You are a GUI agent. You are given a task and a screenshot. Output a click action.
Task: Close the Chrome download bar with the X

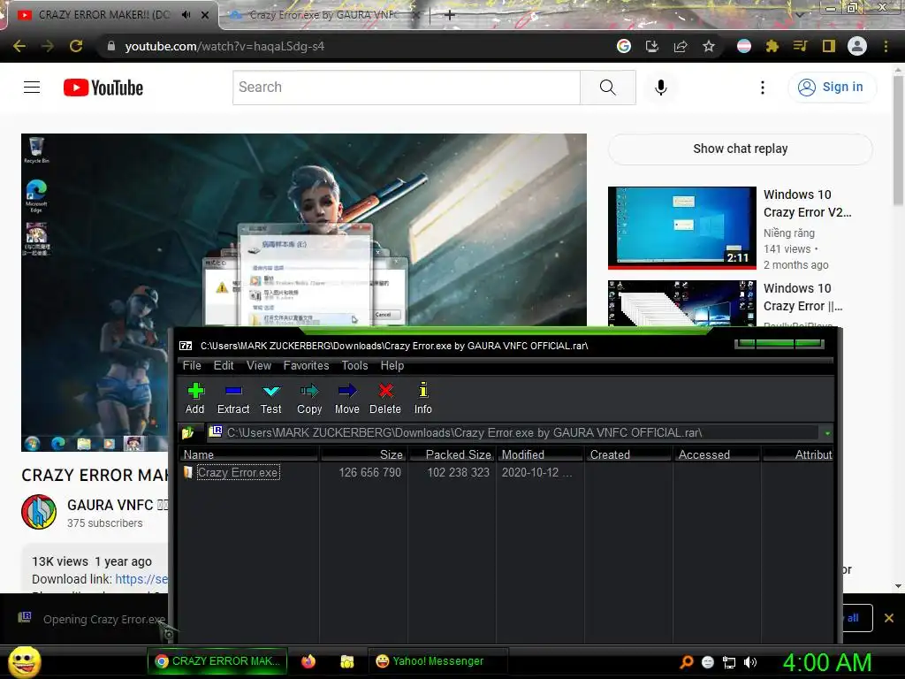[889, 618]
